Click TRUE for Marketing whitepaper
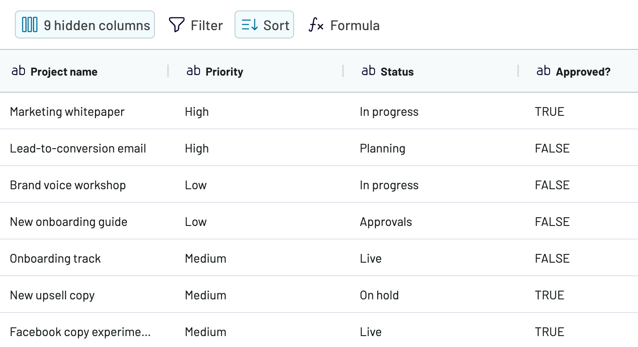The height and width of the screenshot is (347, 638). [x=550, y=112]
